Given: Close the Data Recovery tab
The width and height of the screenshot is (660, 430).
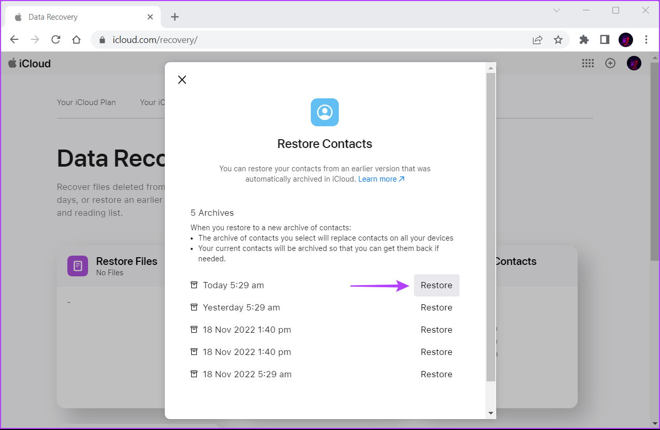Looking at the screenshot, I should click(x=150, y=17).
